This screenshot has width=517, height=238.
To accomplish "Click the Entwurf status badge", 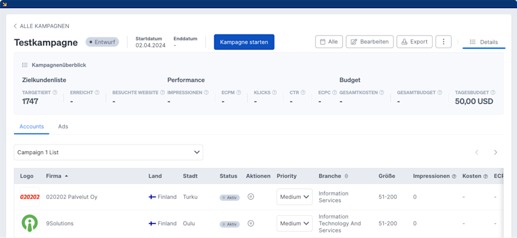I will tap(102, 42).
